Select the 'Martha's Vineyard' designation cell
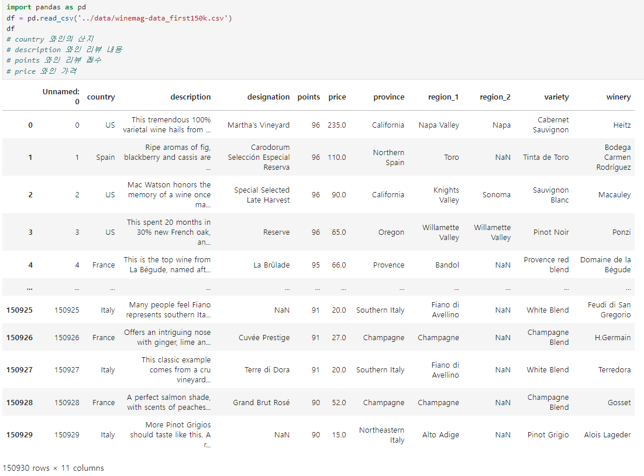Viewport: 644px width, 476px height. 259,125
